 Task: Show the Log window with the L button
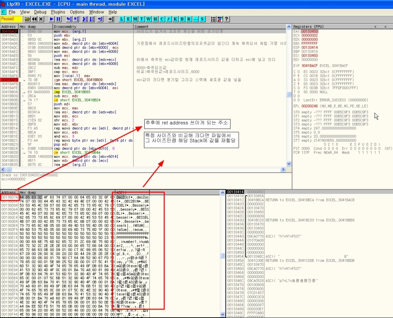[x=122, y=19]
